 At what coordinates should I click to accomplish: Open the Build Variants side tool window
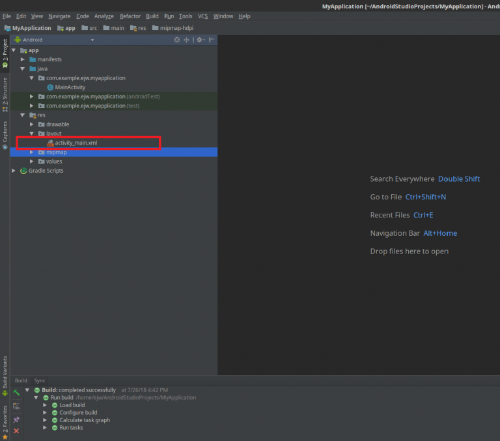click(x=5, y=376)
